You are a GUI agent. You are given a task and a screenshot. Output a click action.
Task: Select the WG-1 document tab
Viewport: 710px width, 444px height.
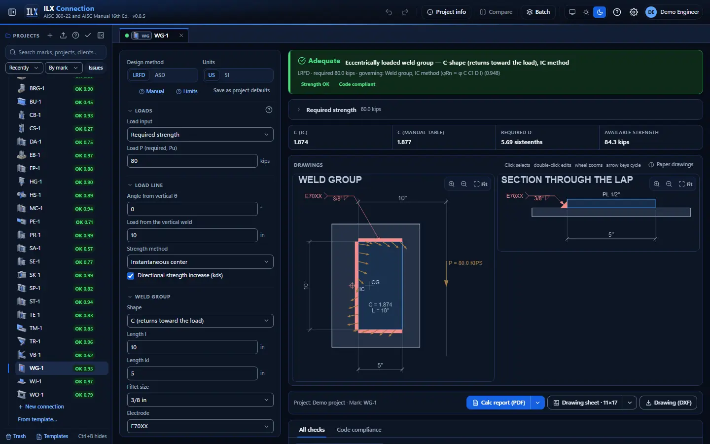click(x=154, y=36)
